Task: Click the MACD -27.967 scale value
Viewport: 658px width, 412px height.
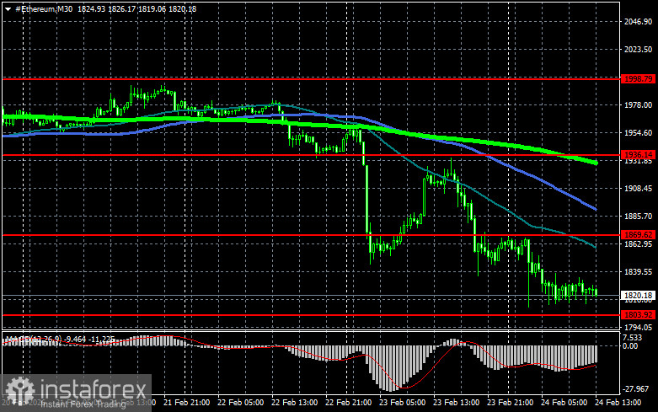Action: coord(636,389)
